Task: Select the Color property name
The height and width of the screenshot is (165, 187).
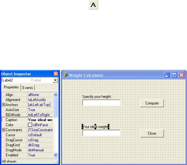Action: [10, 125]
